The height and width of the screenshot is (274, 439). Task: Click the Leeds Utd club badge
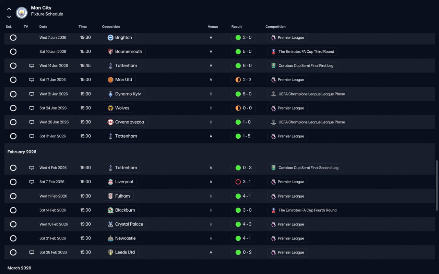coord(110,252)
